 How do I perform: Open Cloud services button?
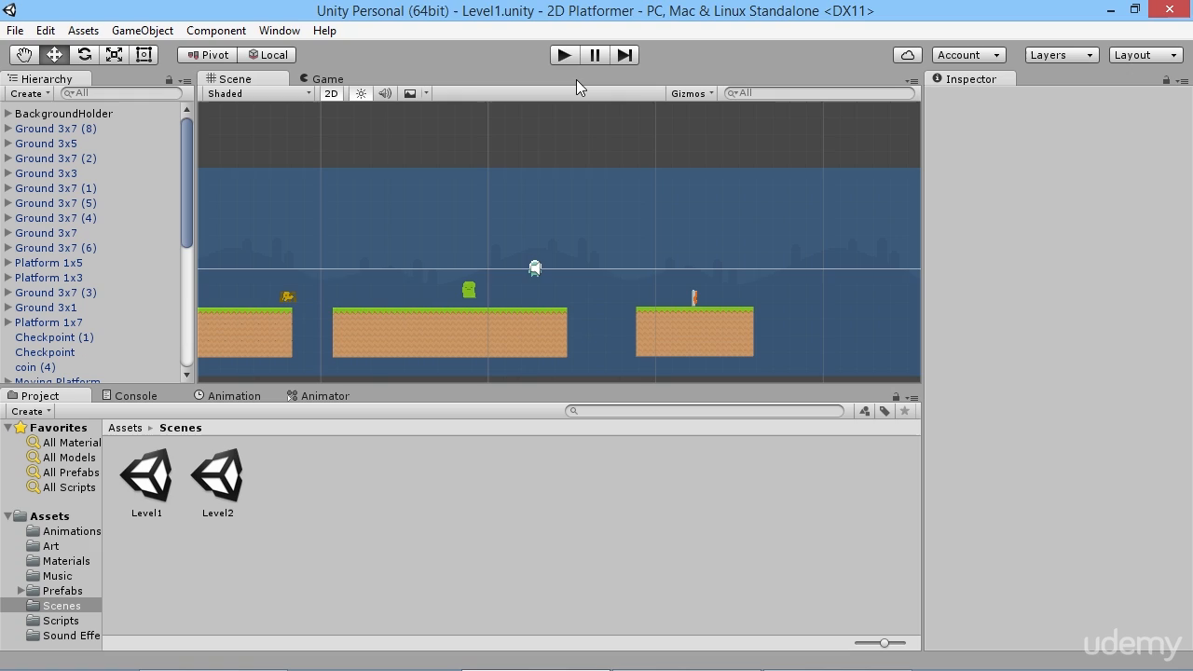pyautogui.click(x=907, y=55)
